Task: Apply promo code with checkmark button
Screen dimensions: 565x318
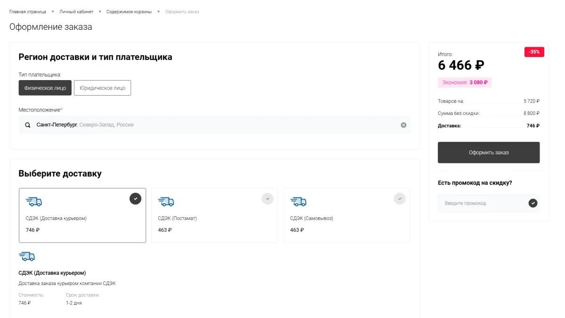Action: pyautogui.click(x=533, y=203)
